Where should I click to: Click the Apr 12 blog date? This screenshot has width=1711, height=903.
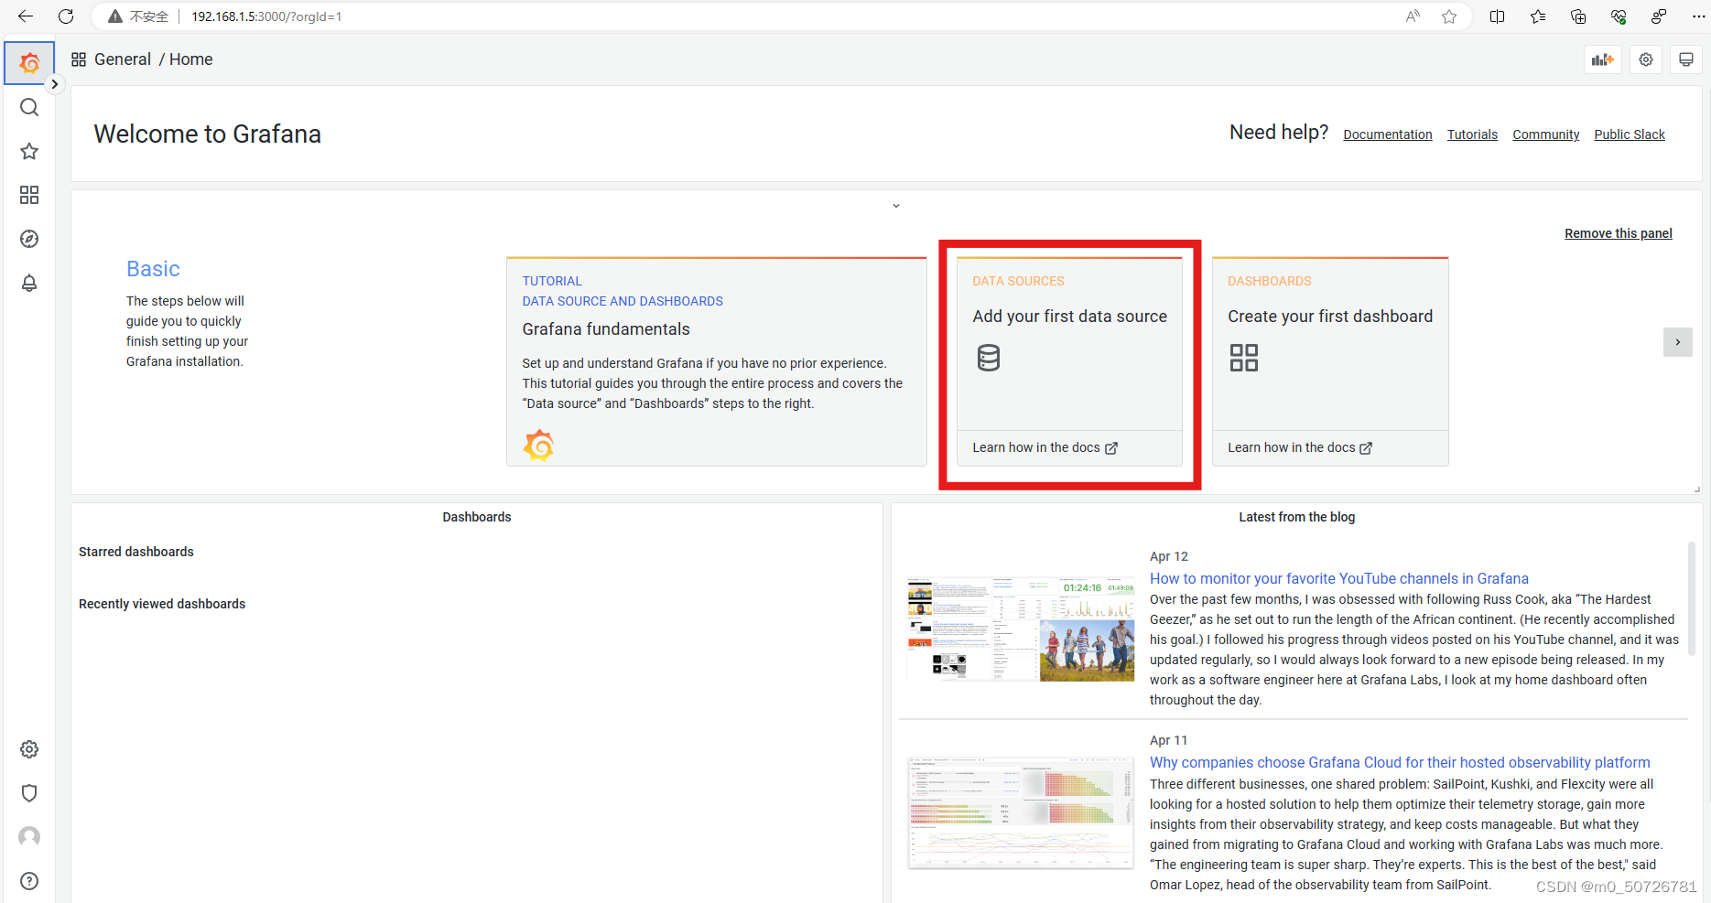point(1169,556)
